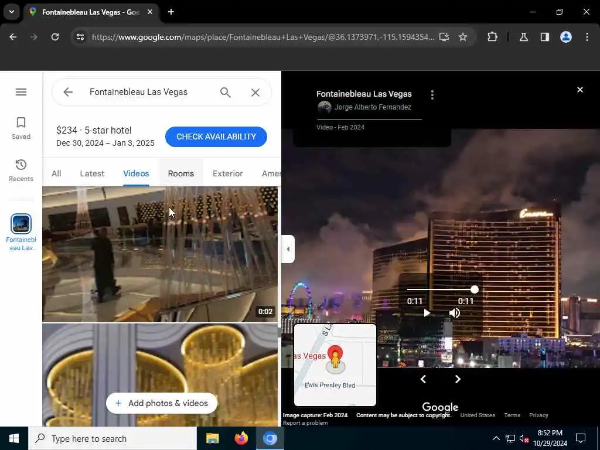Open the Terms link
Image resolution: width=600 pixels, height=450 pixels.
click(512, 415)
